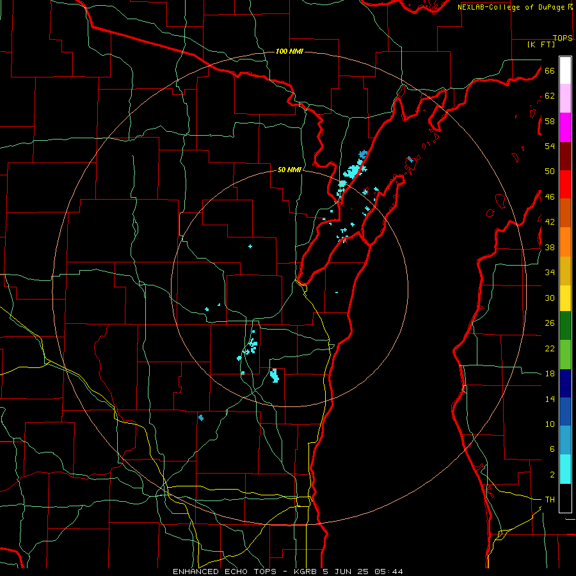Click the legend value '2'

click(552, 475)
